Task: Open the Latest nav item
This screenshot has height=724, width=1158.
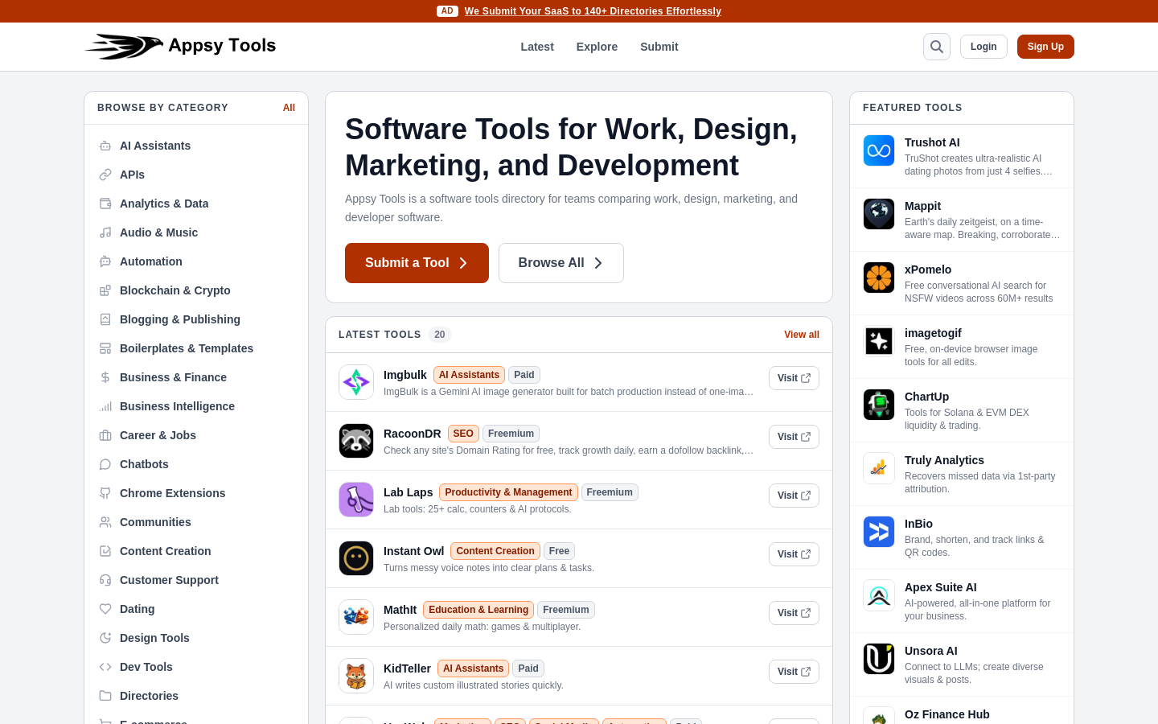Action: 537,47
